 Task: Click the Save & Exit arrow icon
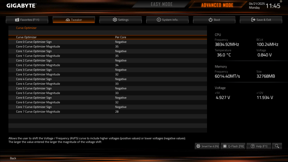pos(253,20)
